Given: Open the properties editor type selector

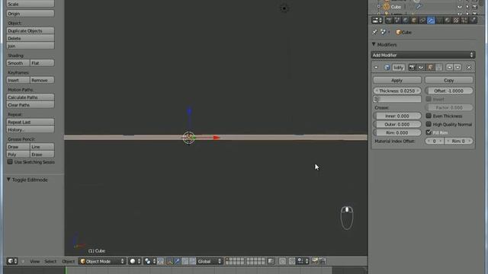Looking at the screenshot, I should (377, 21).
